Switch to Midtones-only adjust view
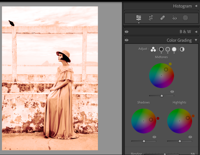The width and height of the screenshot is (200, 155). [168, 49]
